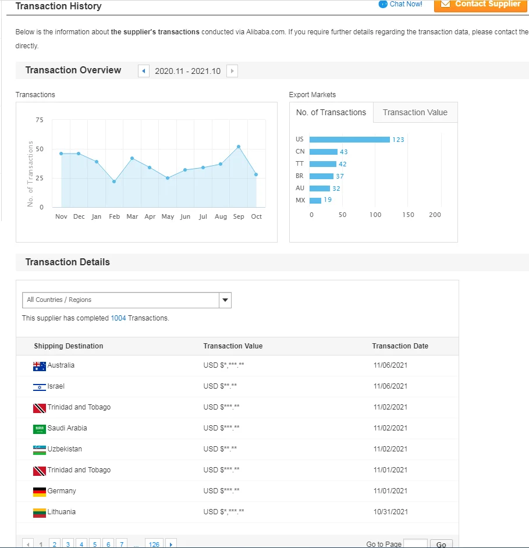Screen dimensions: 529x548
Task: Click the Lithuania flag icon
Action: click(40, 513)
